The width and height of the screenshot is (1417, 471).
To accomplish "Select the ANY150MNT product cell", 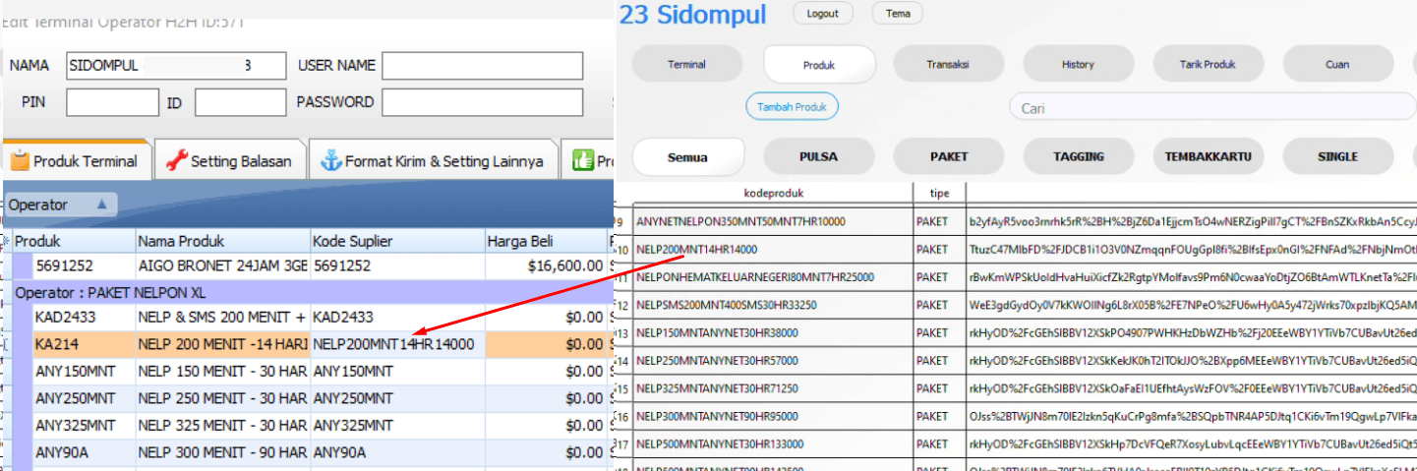I will [83, 371].
